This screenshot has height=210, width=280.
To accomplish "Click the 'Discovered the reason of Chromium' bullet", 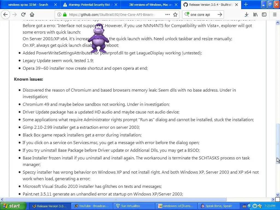I will click(129, 93).
